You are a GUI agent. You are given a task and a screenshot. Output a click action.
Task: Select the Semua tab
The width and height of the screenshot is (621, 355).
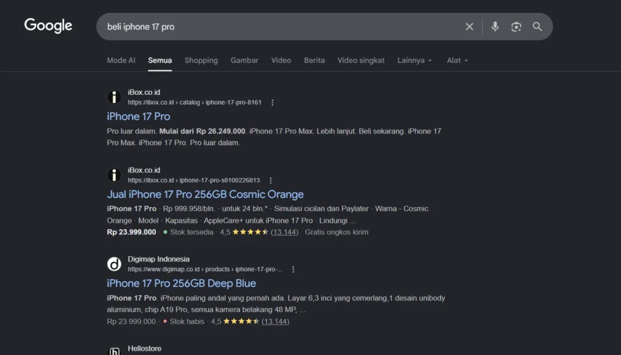(160, 60)
